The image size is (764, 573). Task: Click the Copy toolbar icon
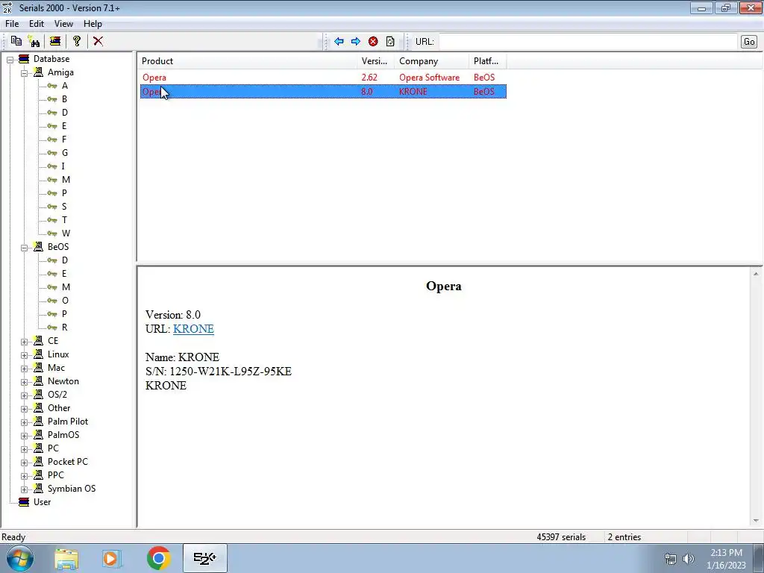coord(16,42)
